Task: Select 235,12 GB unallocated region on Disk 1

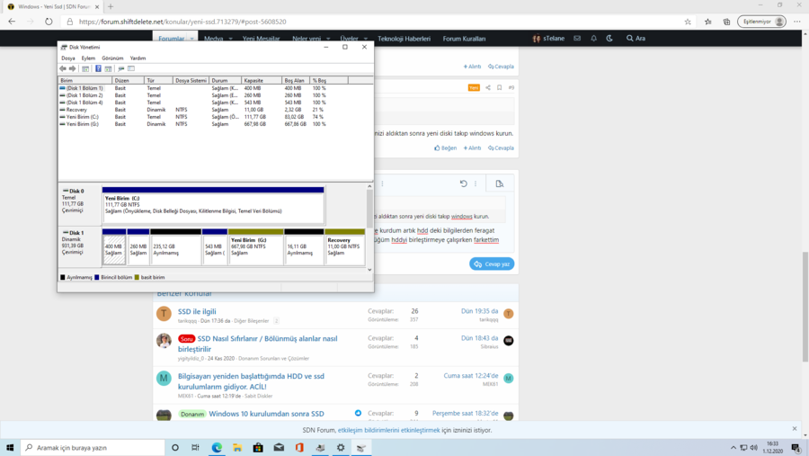Action: click(x=175, y=247)
